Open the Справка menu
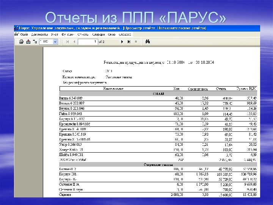Screen dimensions: 273x205 coord(125,34)
